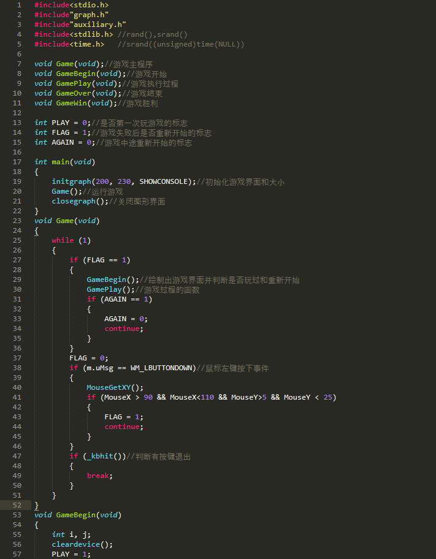
Task: Click "void GameBegin(void)" definition on line 53
Action: 78,515
